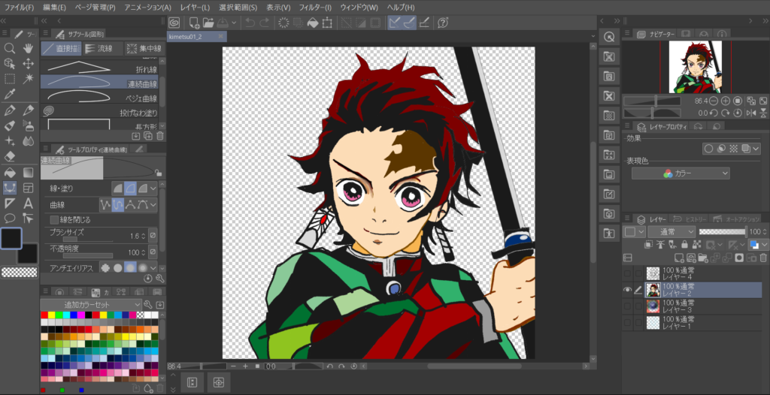Select the Zoom magnifier tool

pos(9,48)
